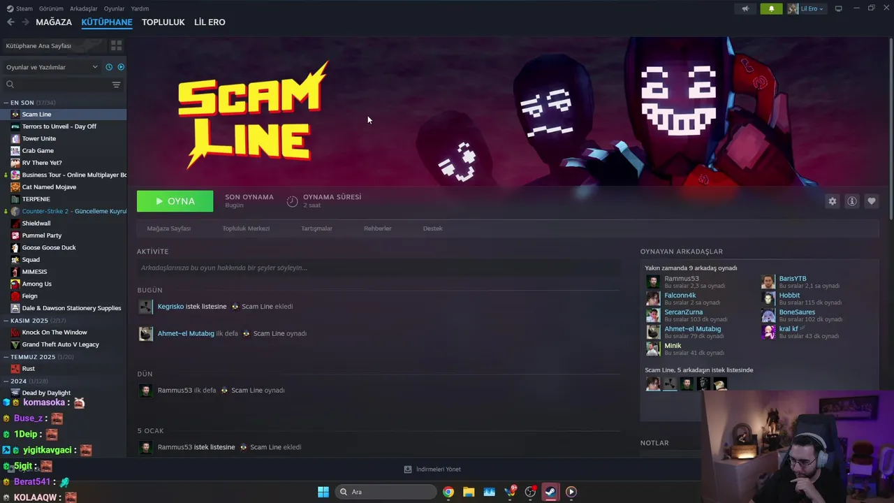Open Kegrisko's profile in activity feed
Image resolution: width=894 pixels, height=503 pixels.
(x=170, y=307)
